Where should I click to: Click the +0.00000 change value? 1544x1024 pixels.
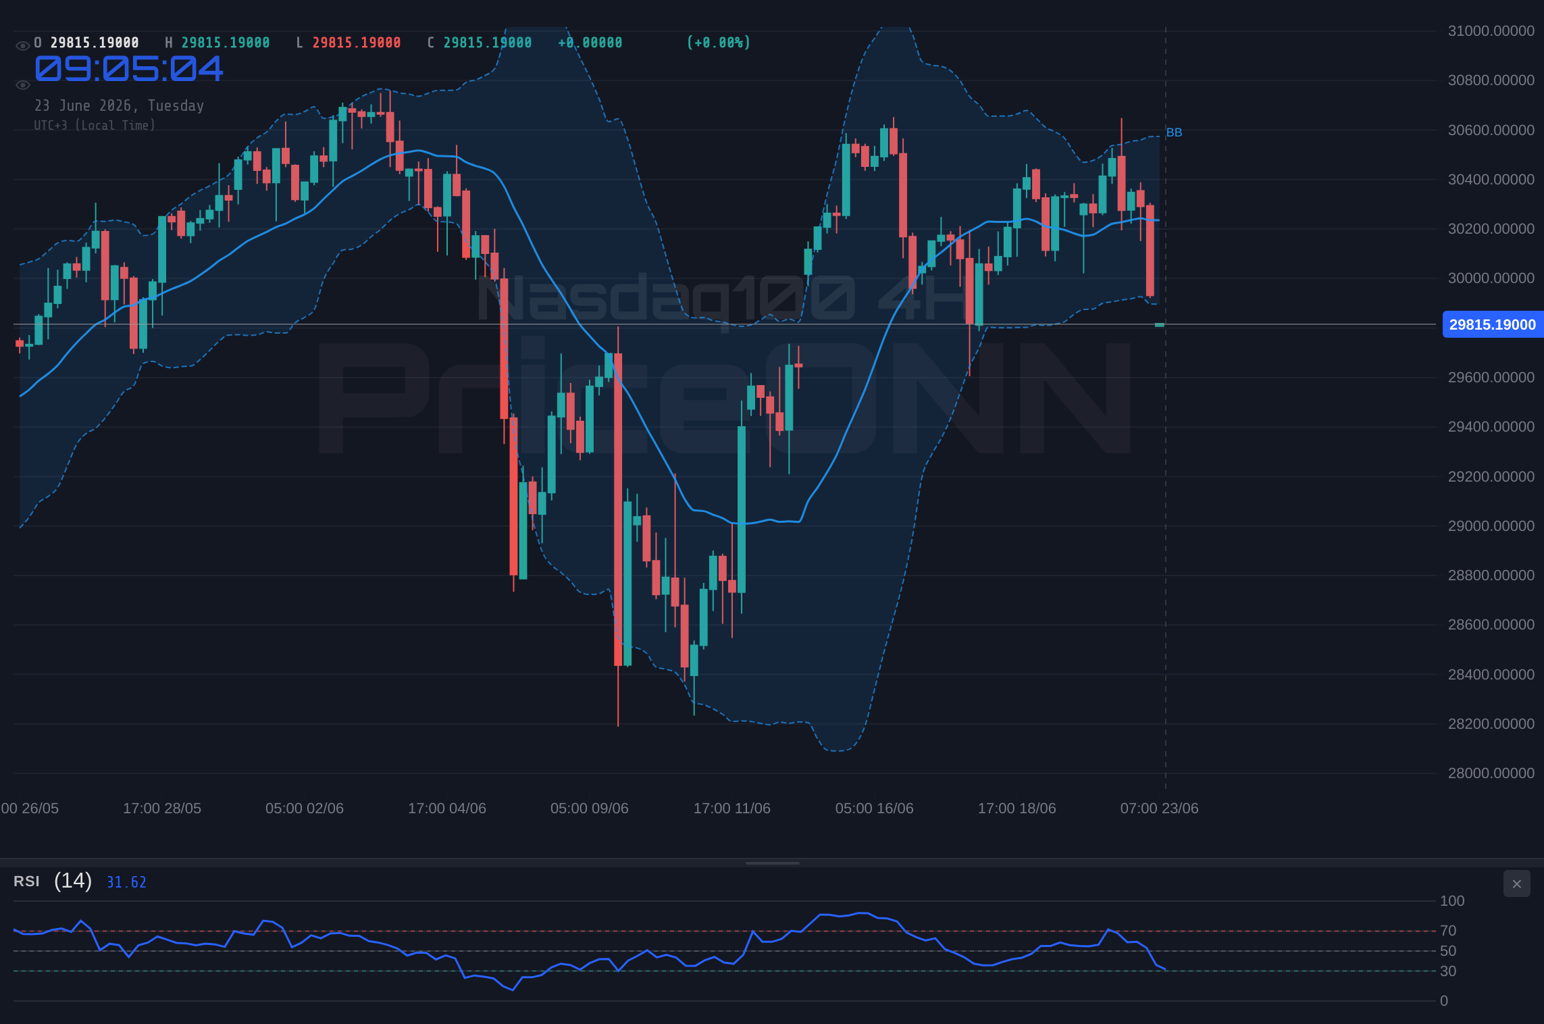point(590,43)
